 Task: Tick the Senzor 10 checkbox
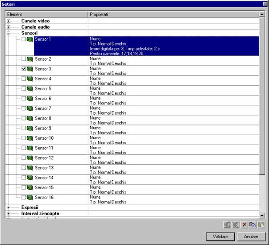point(24,138)
